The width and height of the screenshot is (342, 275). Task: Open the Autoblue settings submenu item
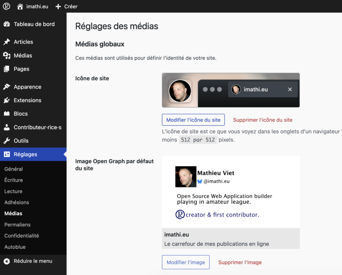pyautogui.click(x=15, y=247)
